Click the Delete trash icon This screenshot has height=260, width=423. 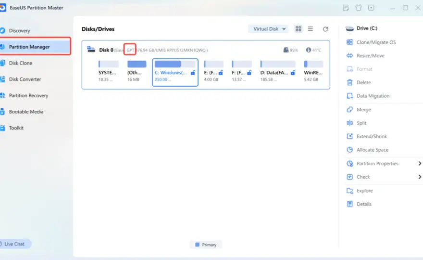(x=349, y=82)
